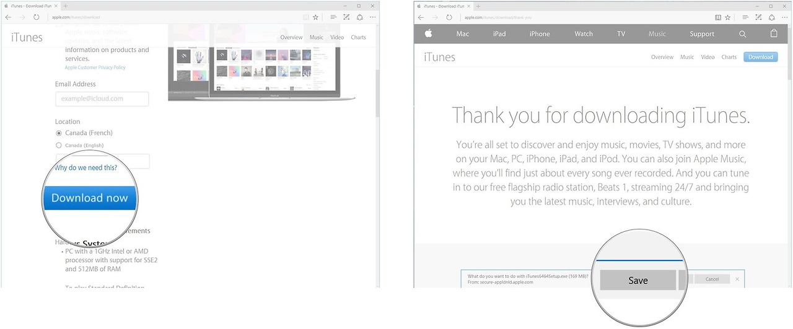Image resolution: width=793 pixels, height=329 pixels.
Task: Click the Apple logo in the site navigation
Action: [428, 33]
